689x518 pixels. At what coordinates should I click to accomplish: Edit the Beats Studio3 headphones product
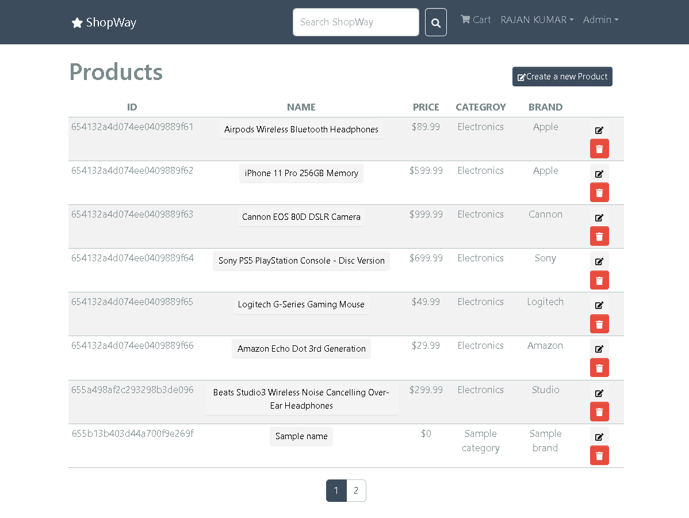pos(599,393)
